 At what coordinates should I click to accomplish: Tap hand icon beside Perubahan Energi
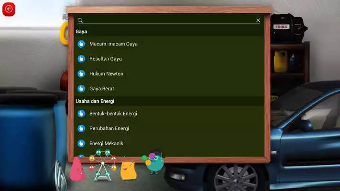point(81,128)
